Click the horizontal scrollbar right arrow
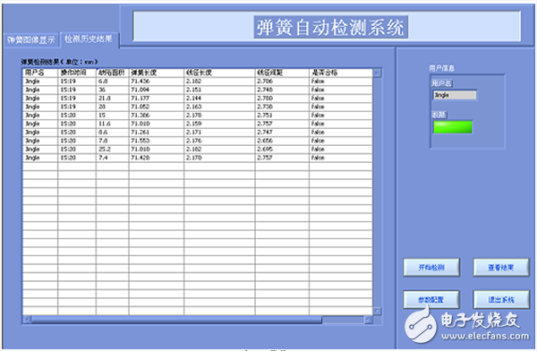537x351 pixels. coord(368,320)
